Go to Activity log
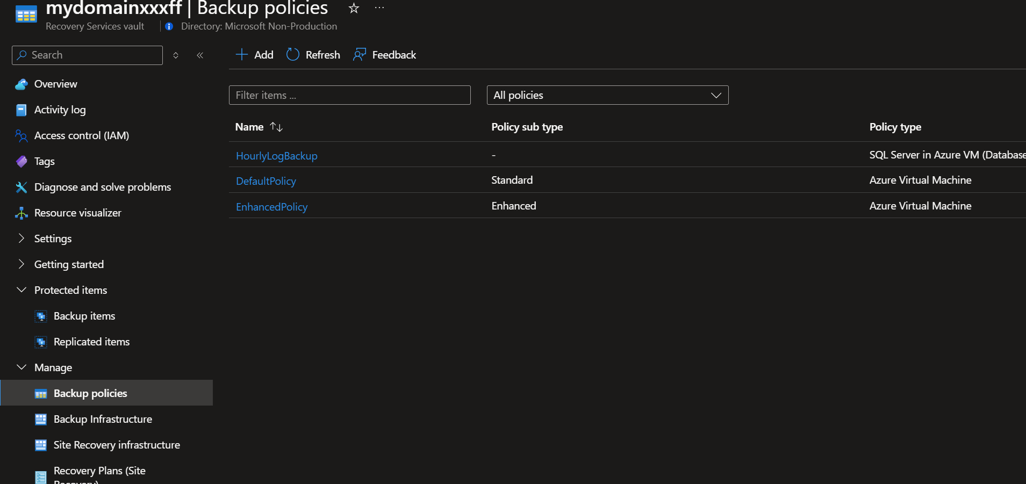 (x=60, y=110)
